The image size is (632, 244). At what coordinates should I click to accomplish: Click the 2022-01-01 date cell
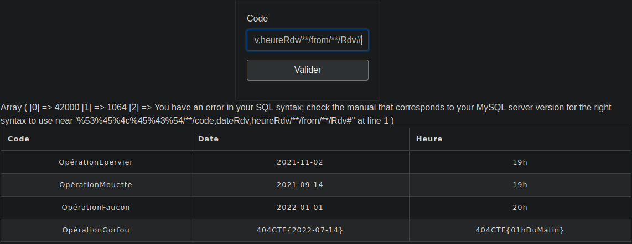tap(300, 208)
